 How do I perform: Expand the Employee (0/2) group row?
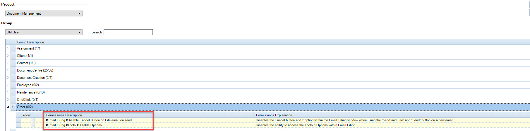[8, 85]
